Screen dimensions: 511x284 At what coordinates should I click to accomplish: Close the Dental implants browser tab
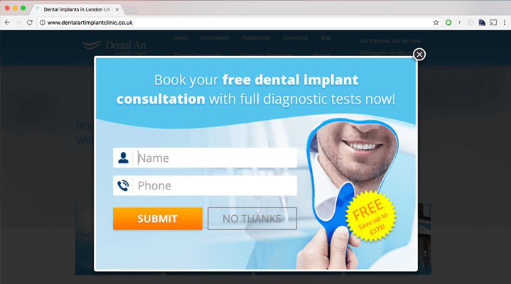117,10
